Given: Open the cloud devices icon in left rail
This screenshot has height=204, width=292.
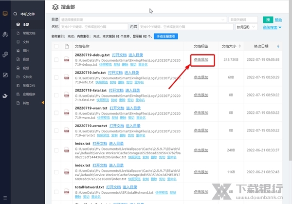Looking at the screenshot, I should click(5, 55).
